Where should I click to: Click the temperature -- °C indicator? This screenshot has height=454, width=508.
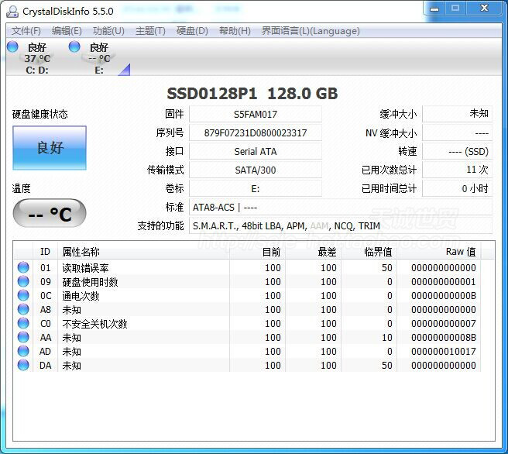50,214
